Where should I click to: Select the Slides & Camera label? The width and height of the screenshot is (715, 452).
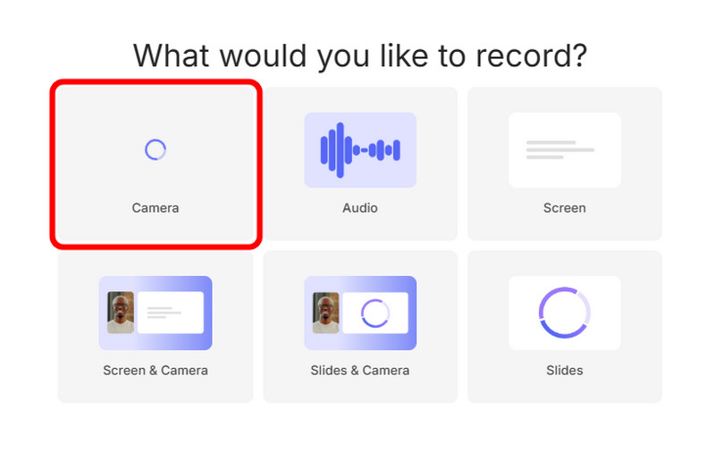pos(360,371)
